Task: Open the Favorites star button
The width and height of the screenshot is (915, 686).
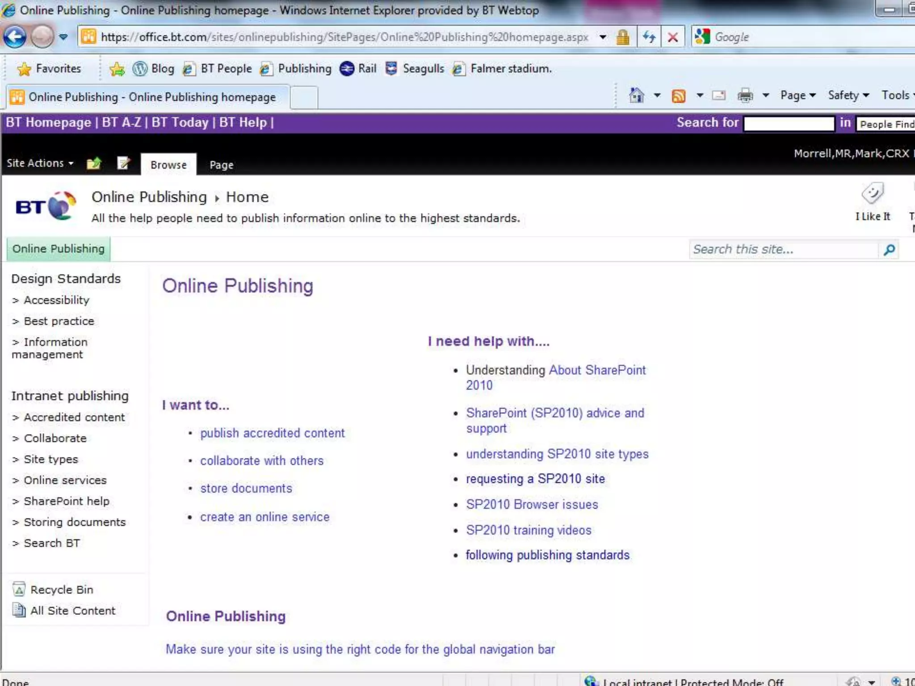Action: click(49, 69)
